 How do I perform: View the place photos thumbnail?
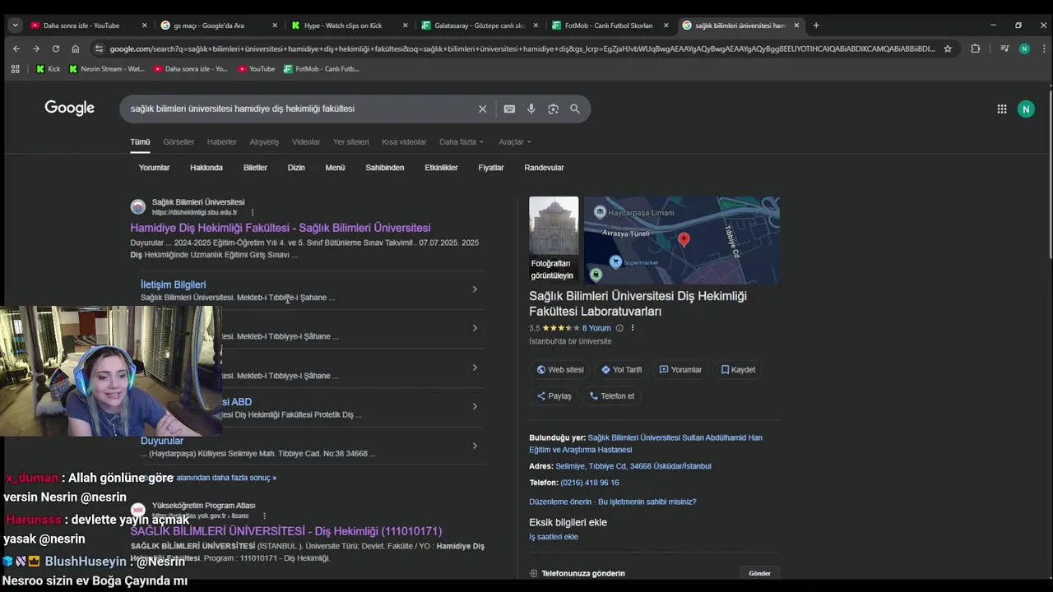click(x=554, y=240)
